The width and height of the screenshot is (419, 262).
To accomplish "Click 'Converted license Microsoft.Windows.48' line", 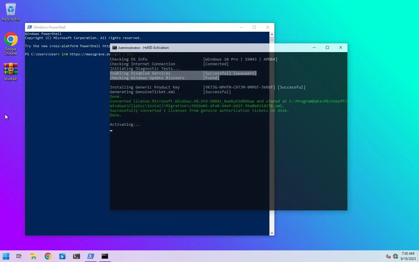I will [x=229, y=101].
